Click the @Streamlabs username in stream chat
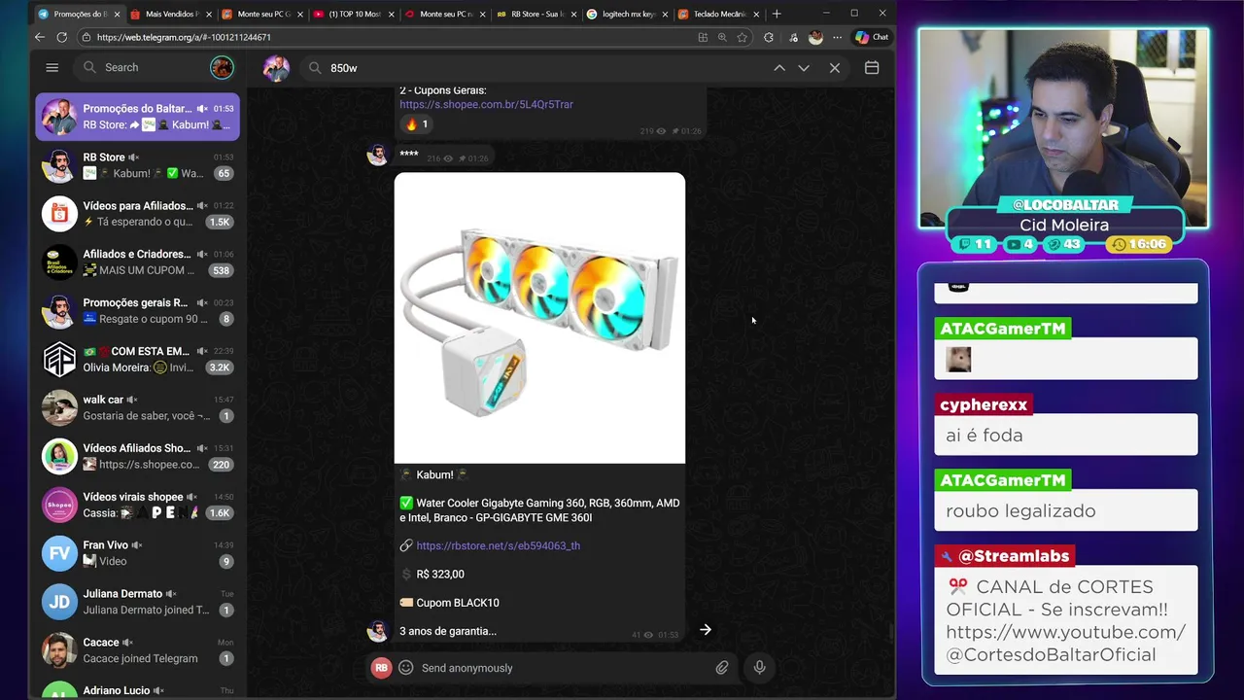The image size is (1244, 700). pyautogui.click(x=1014, y=556)
